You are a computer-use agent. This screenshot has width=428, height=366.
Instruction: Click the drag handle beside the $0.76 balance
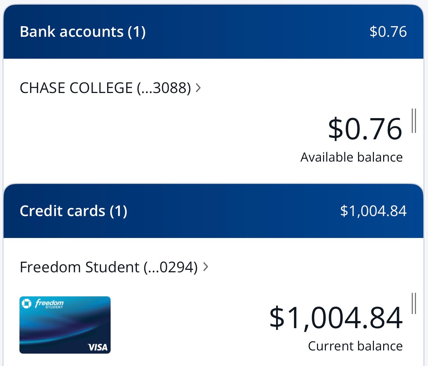(414, 121)
